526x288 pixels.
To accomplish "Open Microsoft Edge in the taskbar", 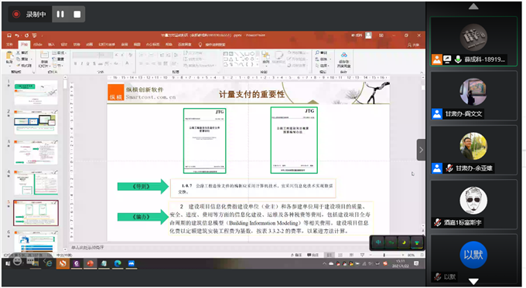I will [118, 263].
